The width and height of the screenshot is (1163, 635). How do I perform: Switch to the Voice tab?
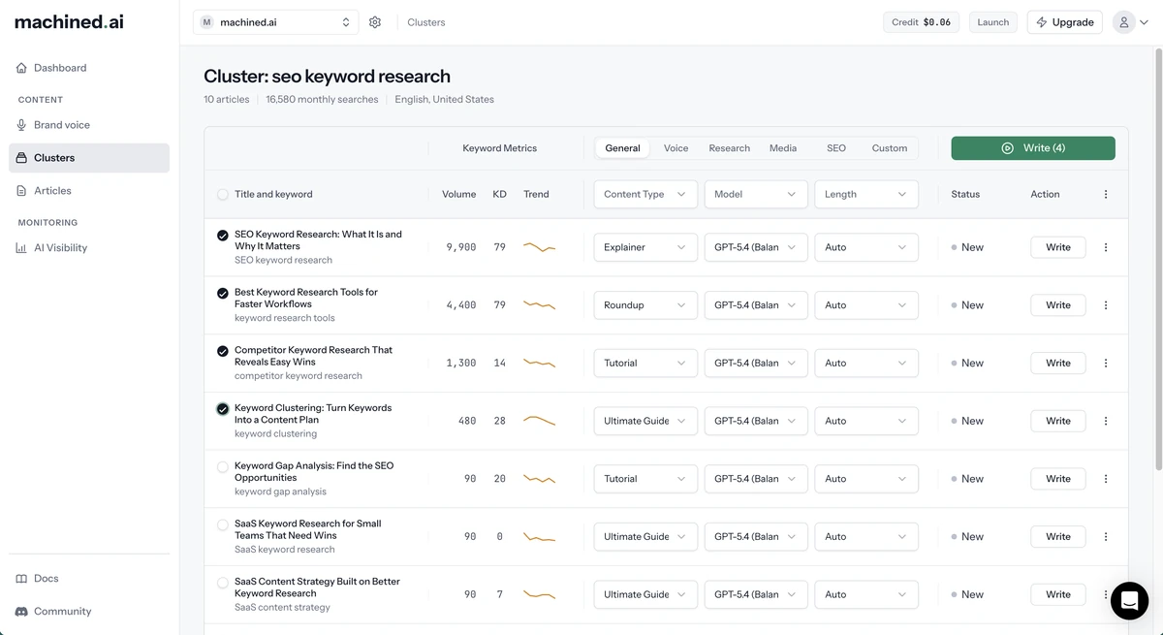(x=676, y=148)
